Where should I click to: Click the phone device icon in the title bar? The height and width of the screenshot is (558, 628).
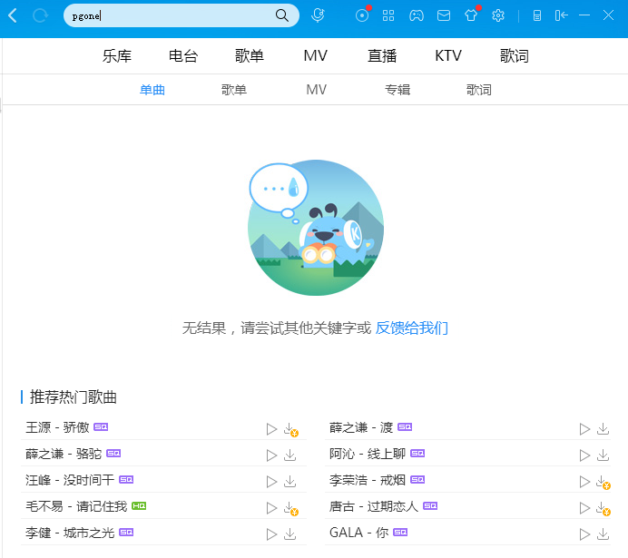point(537,15)
